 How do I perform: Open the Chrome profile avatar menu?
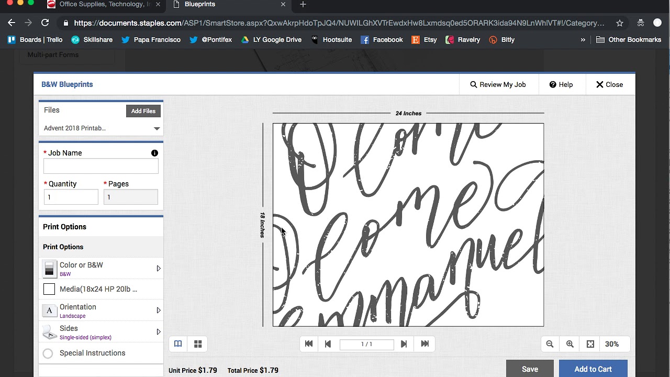coord(658,23)
